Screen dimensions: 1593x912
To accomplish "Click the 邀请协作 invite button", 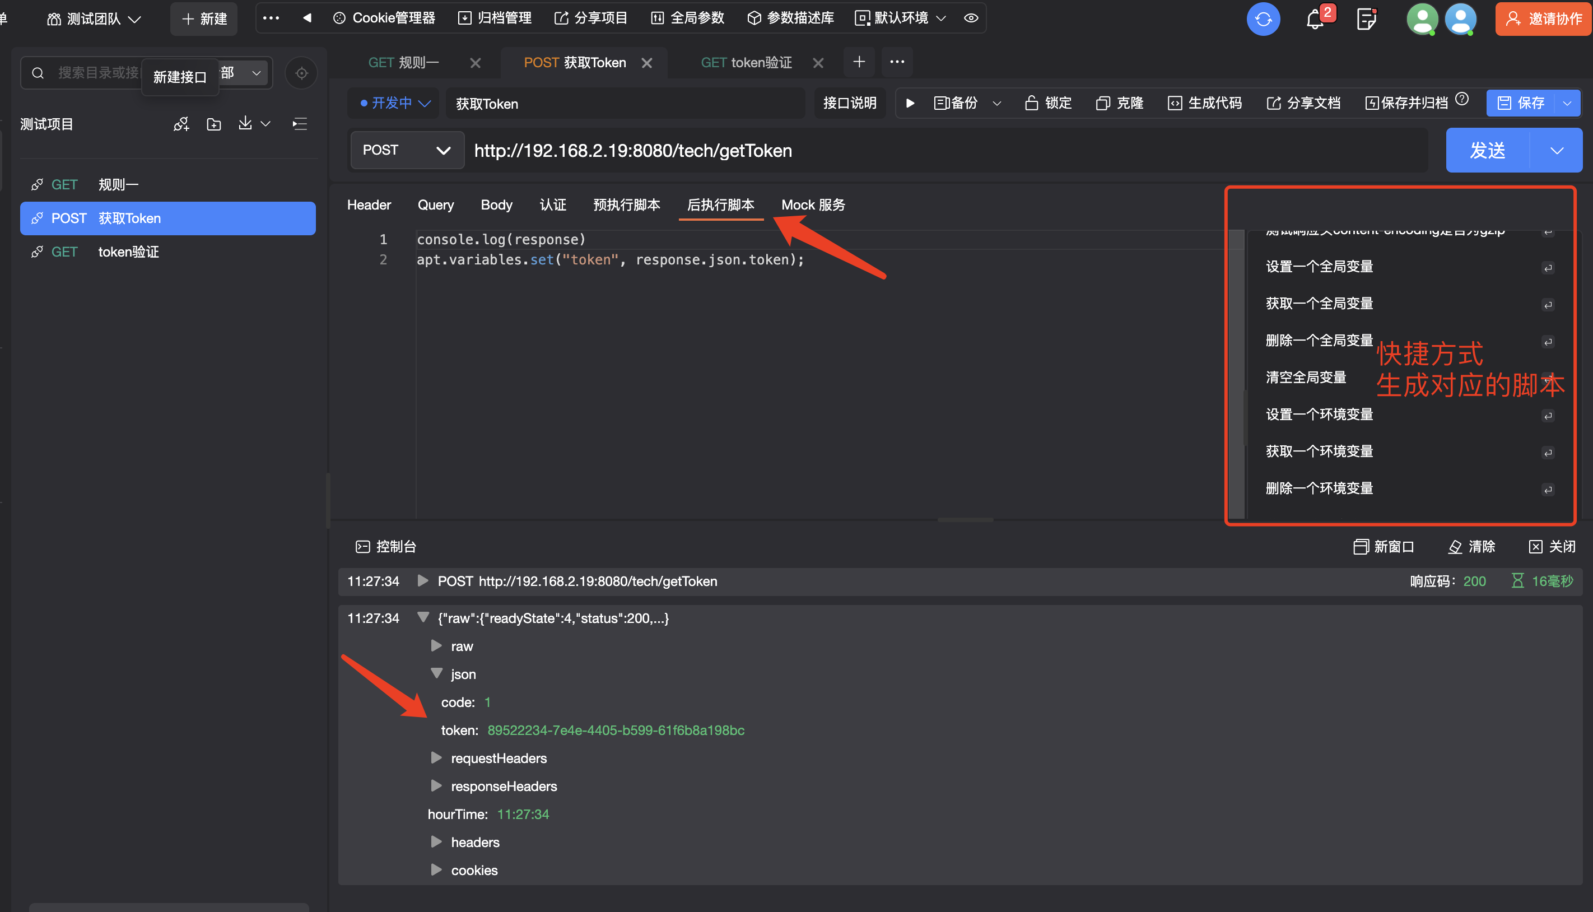I will (1543, 19).
